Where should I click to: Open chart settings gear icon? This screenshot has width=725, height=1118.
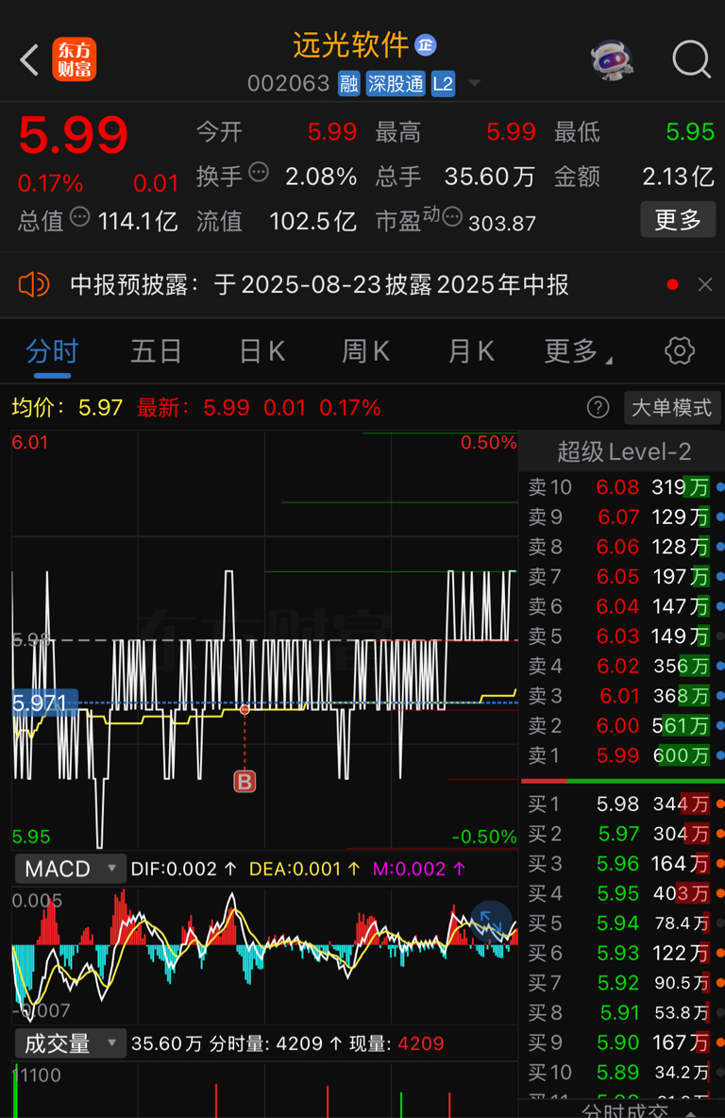pos(680,351)
